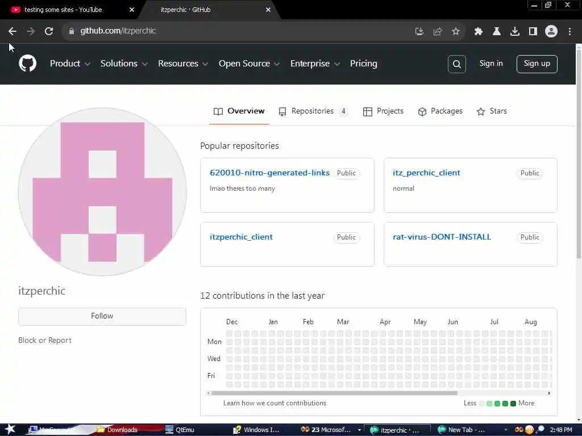Open the Packages tab
The image size is (582, 436).
coord(440,111)
